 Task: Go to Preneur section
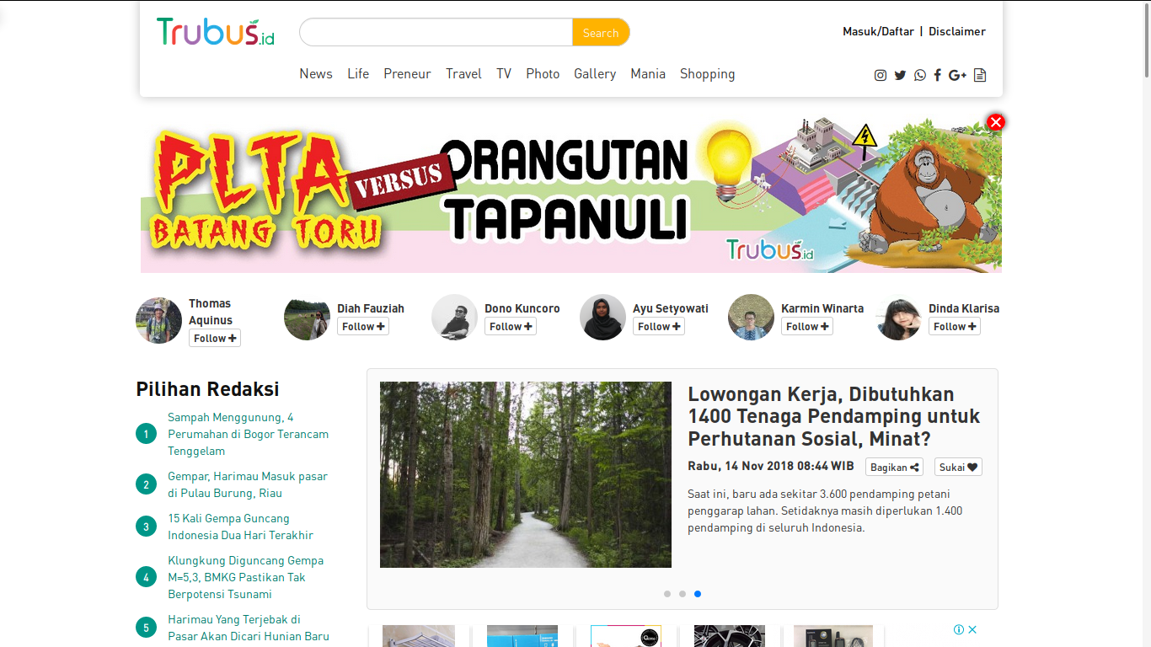pos(407,74)
